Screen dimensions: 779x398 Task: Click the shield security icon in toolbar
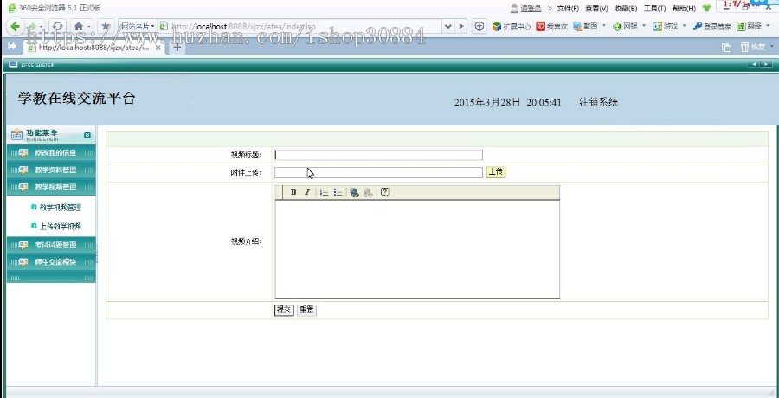pyautogui.click(x=479, y=26)
